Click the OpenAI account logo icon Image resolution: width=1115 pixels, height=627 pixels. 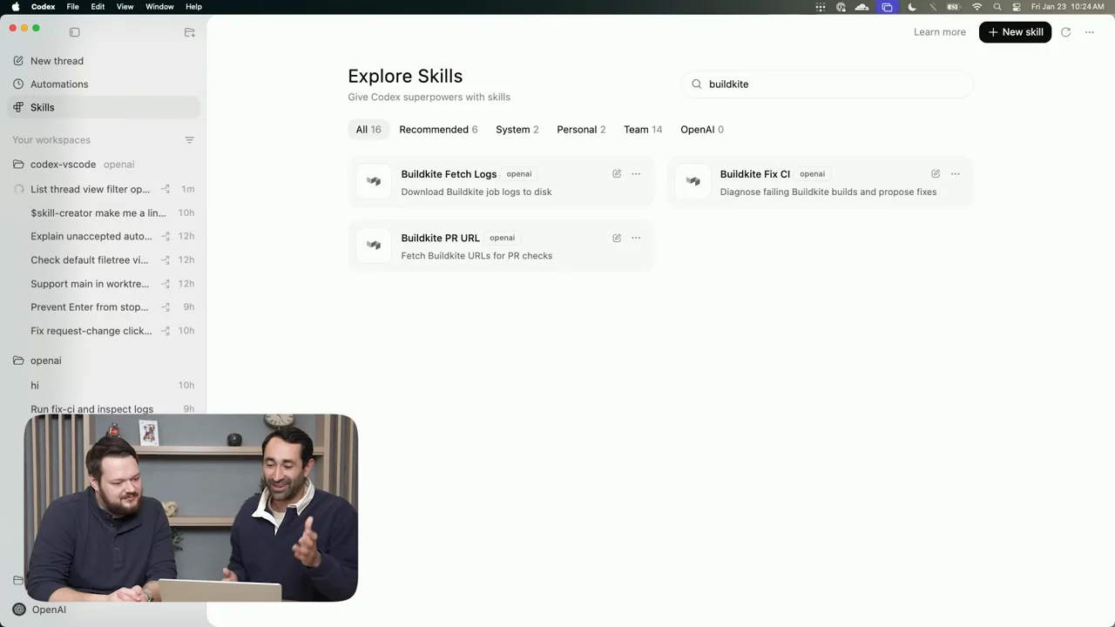(x=19, y=610)
